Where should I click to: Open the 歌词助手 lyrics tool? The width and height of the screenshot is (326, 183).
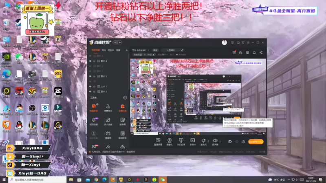tap(123, 135)
